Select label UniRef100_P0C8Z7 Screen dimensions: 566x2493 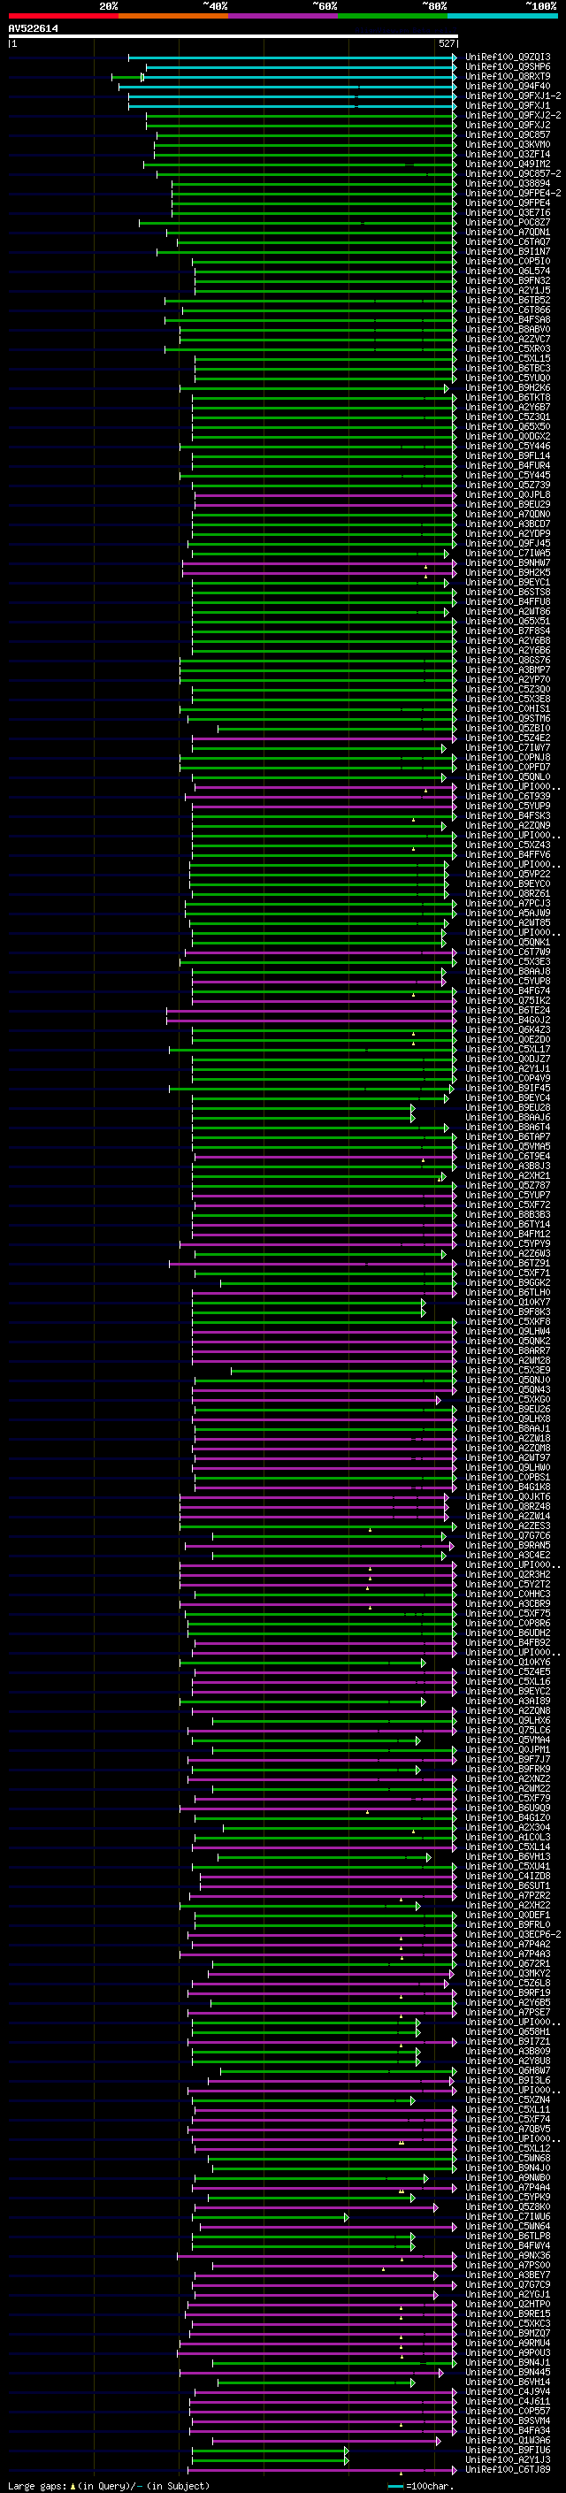click(508, 223)
